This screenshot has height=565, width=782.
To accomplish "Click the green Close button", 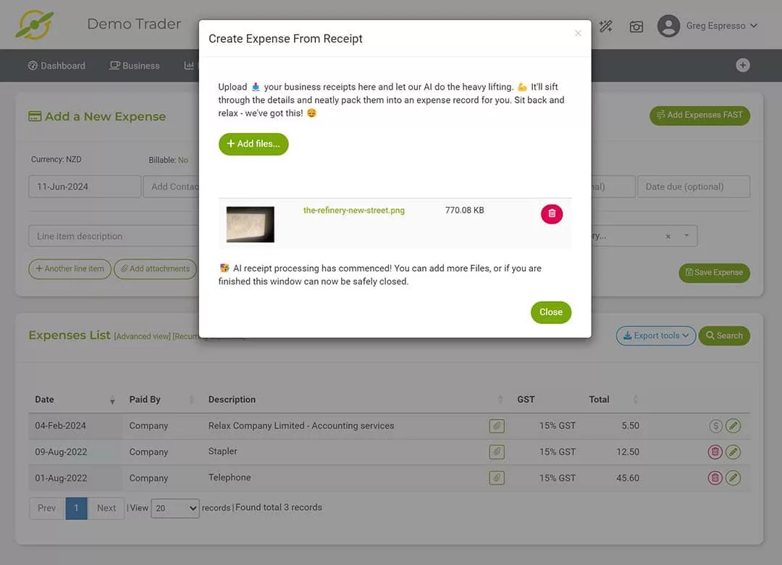I will tap(550, 313).
